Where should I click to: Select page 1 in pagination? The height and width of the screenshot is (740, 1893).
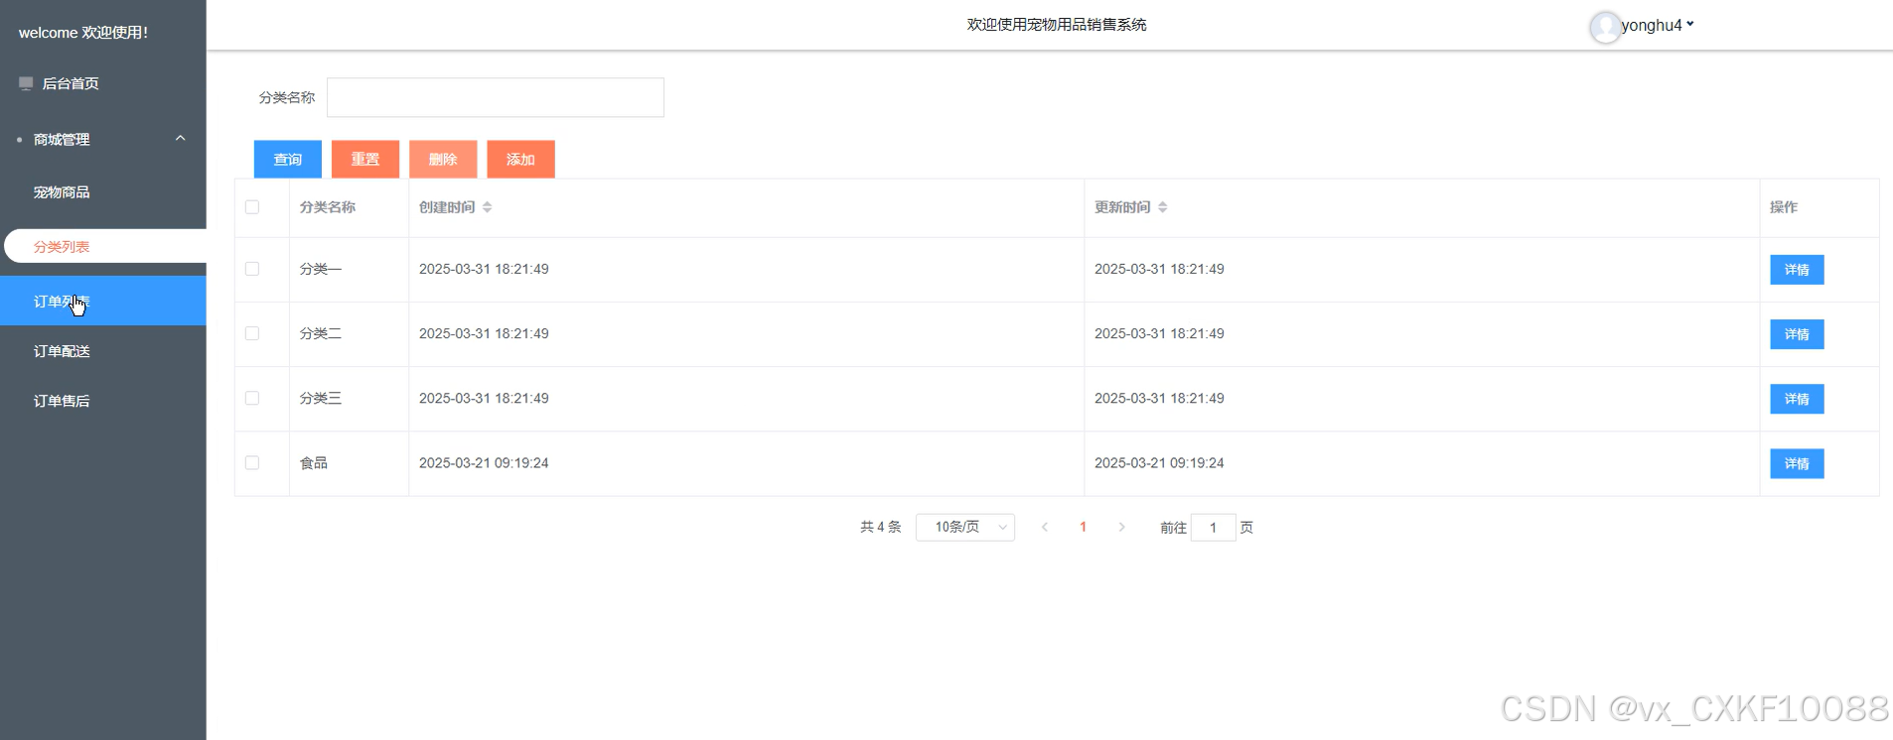(x=1083, y=528)
